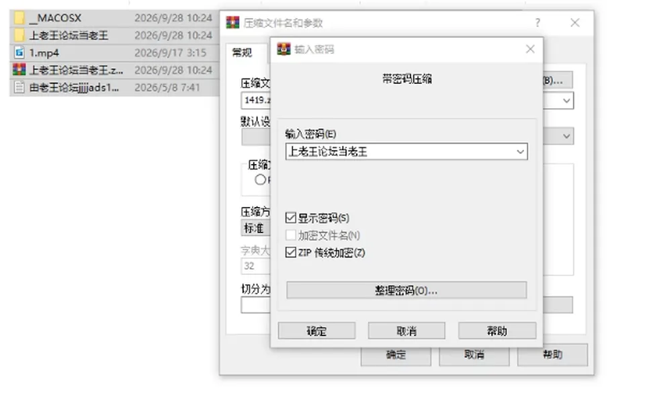
Task: Close the 输入密码 dialog
Action: (x=530, y=49)
